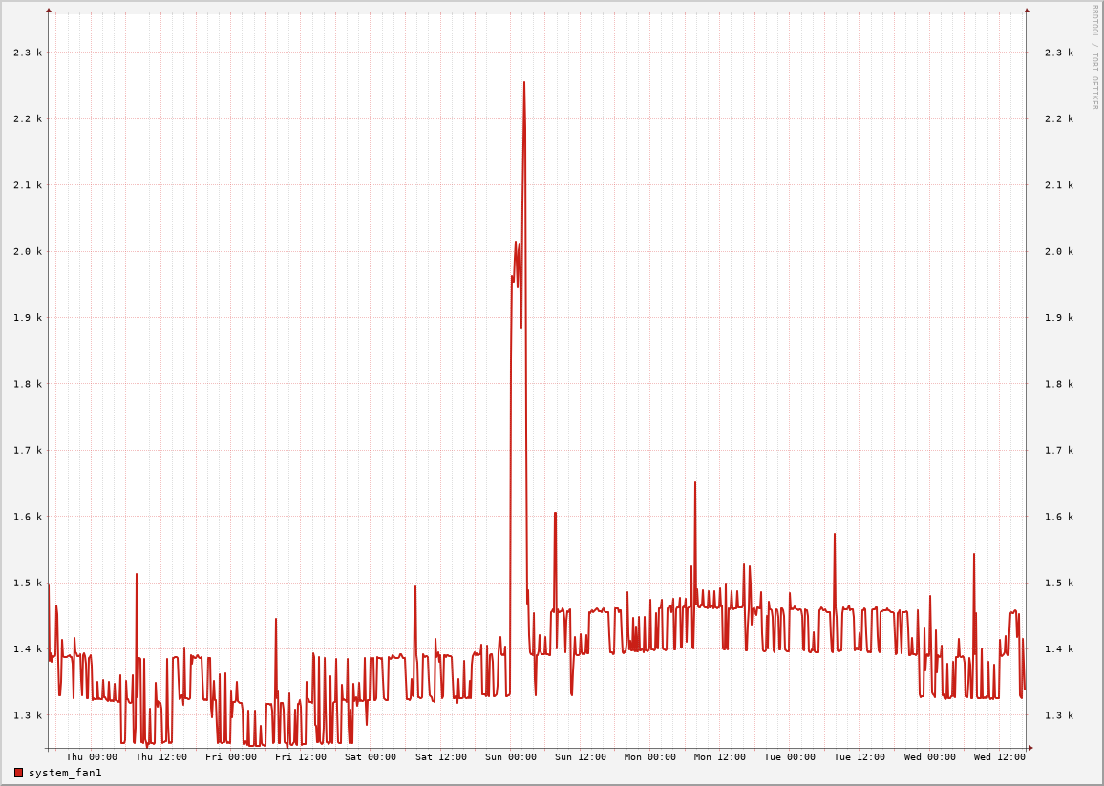Click the left axis 1.3 k label
The width and height of the screenshot is (1104, 786).
coord(28,715)
